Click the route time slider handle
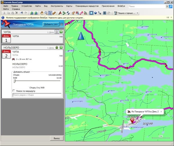Viewport: 174px width, 146px height. pos(14,81)
